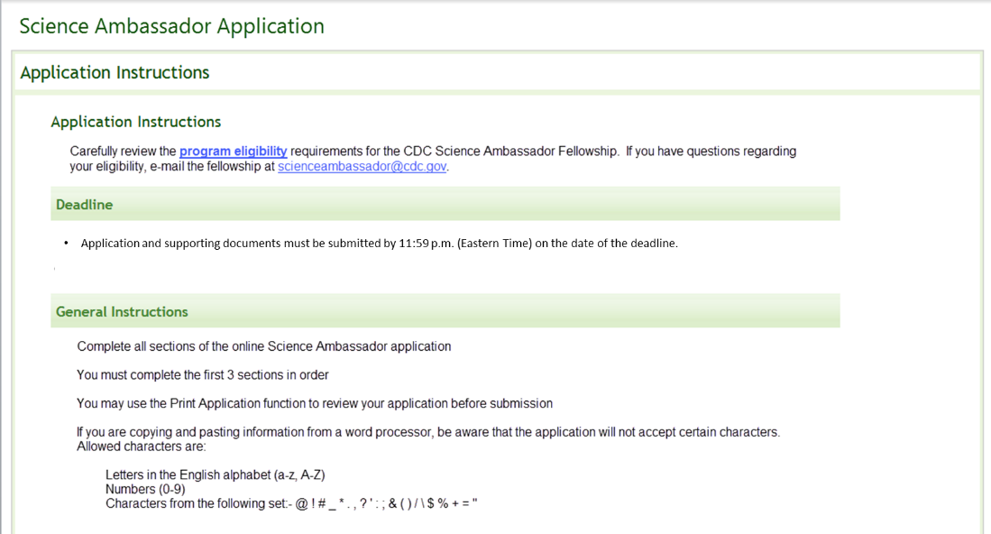Click the 'Carefully review the' paragraph start

click(x=123, y=152)
